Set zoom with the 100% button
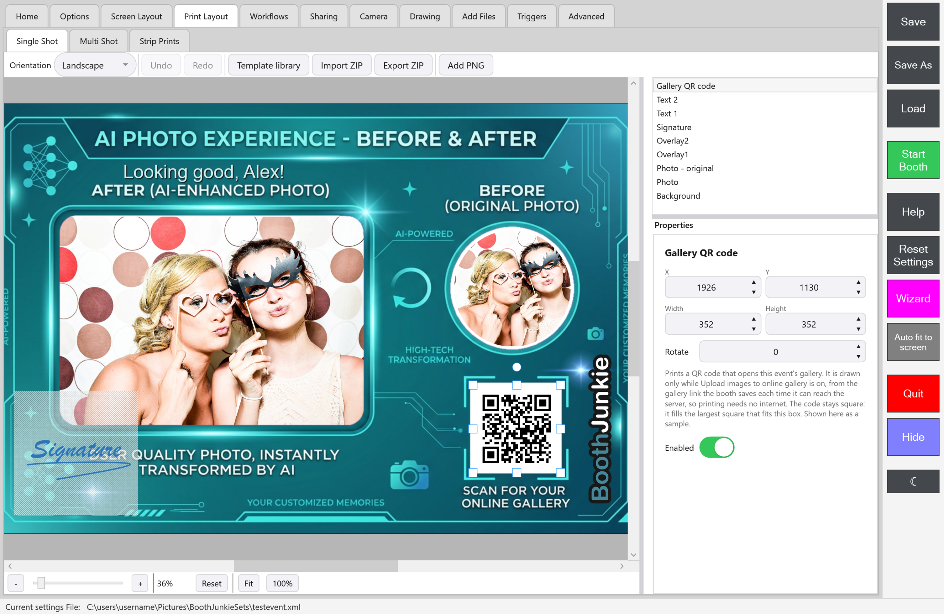The height and width of the screenshot is (614, 944). click(282, 583)
